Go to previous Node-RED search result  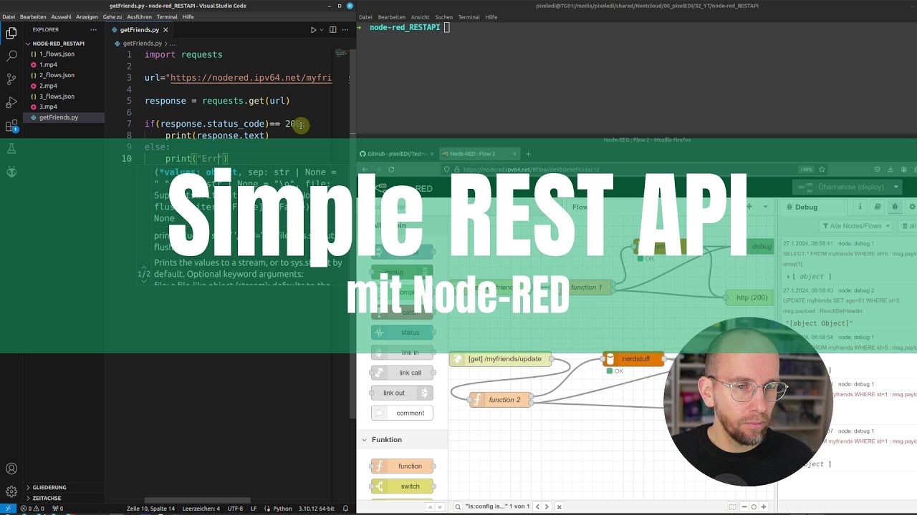click(538, 506)
